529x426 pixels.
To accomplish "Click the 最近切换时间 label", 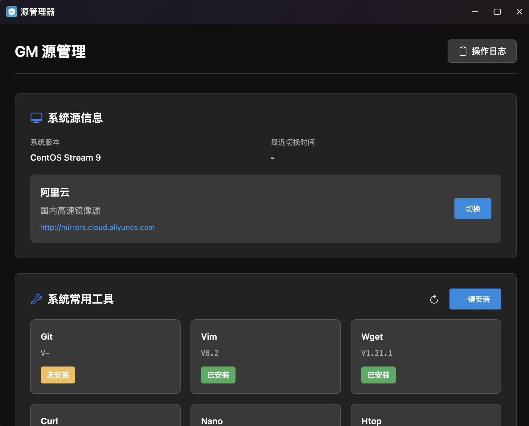I will tap(293, 142).
